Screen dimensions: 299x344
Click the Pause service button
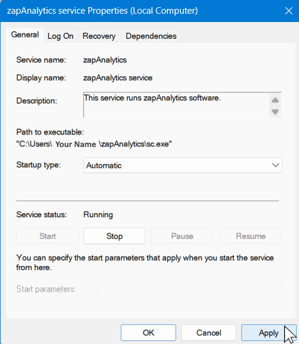tap(182, 236)
